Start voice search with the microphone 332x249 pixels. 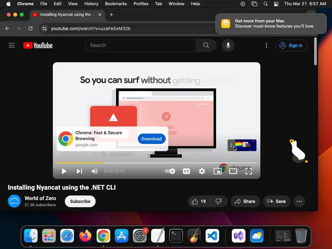(x=228, y=45)
